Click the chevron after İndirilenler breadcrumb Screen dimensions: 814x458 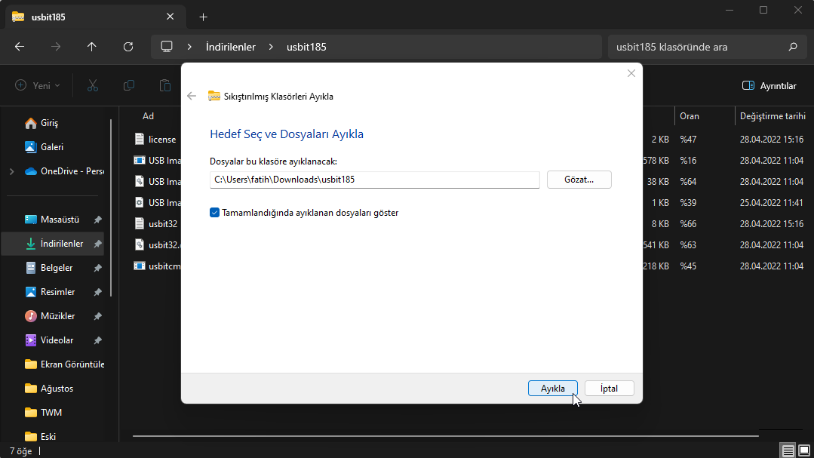tap(270, 46)
